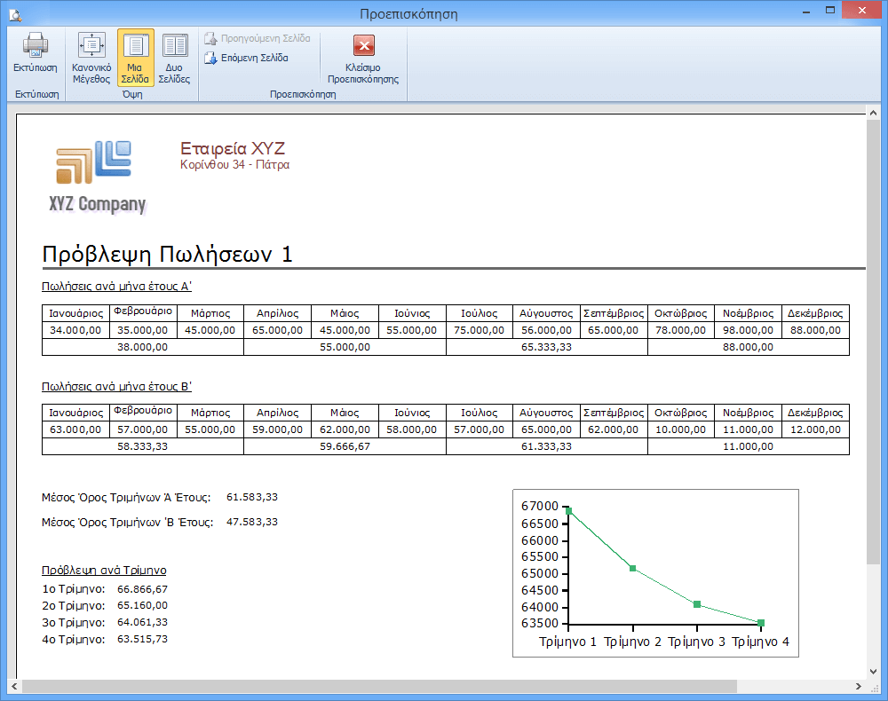The image size is (888, 701).
Task: Click Ιανουάριος value 34.000,00 cell
Action: coord(75,330)
